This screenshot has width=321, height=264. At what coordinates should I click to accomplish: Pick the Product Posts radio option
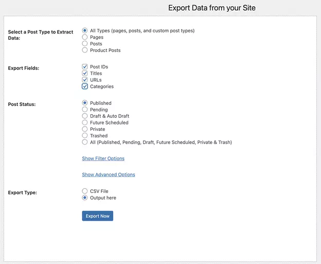pos(85,50)
